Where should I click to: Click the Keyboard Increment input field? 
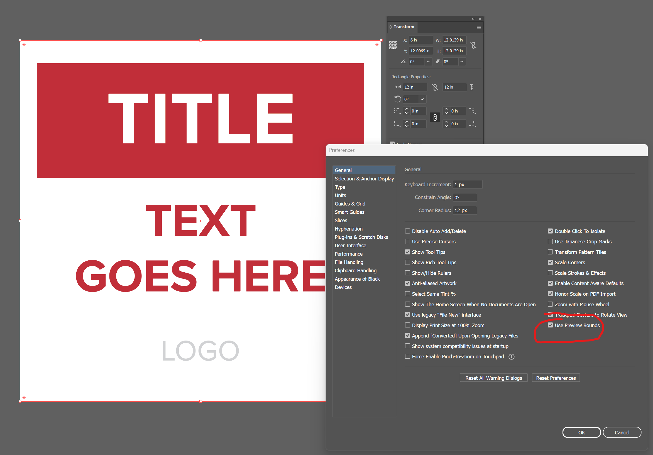(x=467, y=184)
